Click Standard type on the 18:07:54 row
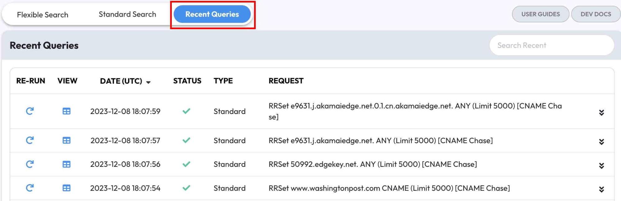 pos(229,188)
